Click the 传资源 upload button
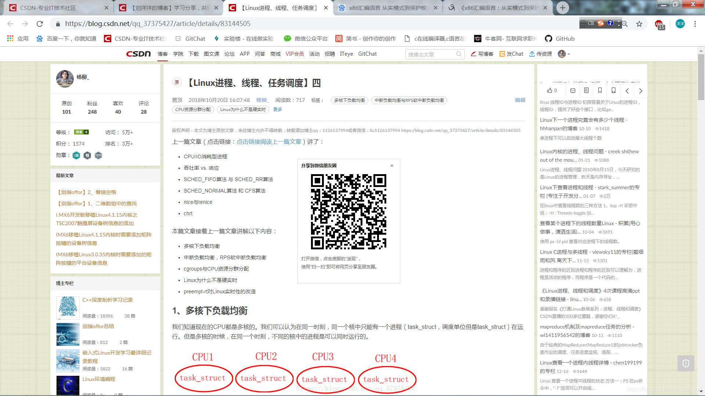 tap(540, 54)
